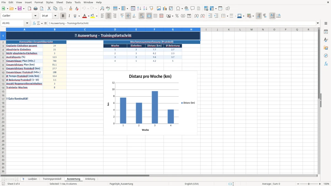Viewport: 331px width, 186px height.
Task: Click the Select Function sum button
Action: (39, 23)
